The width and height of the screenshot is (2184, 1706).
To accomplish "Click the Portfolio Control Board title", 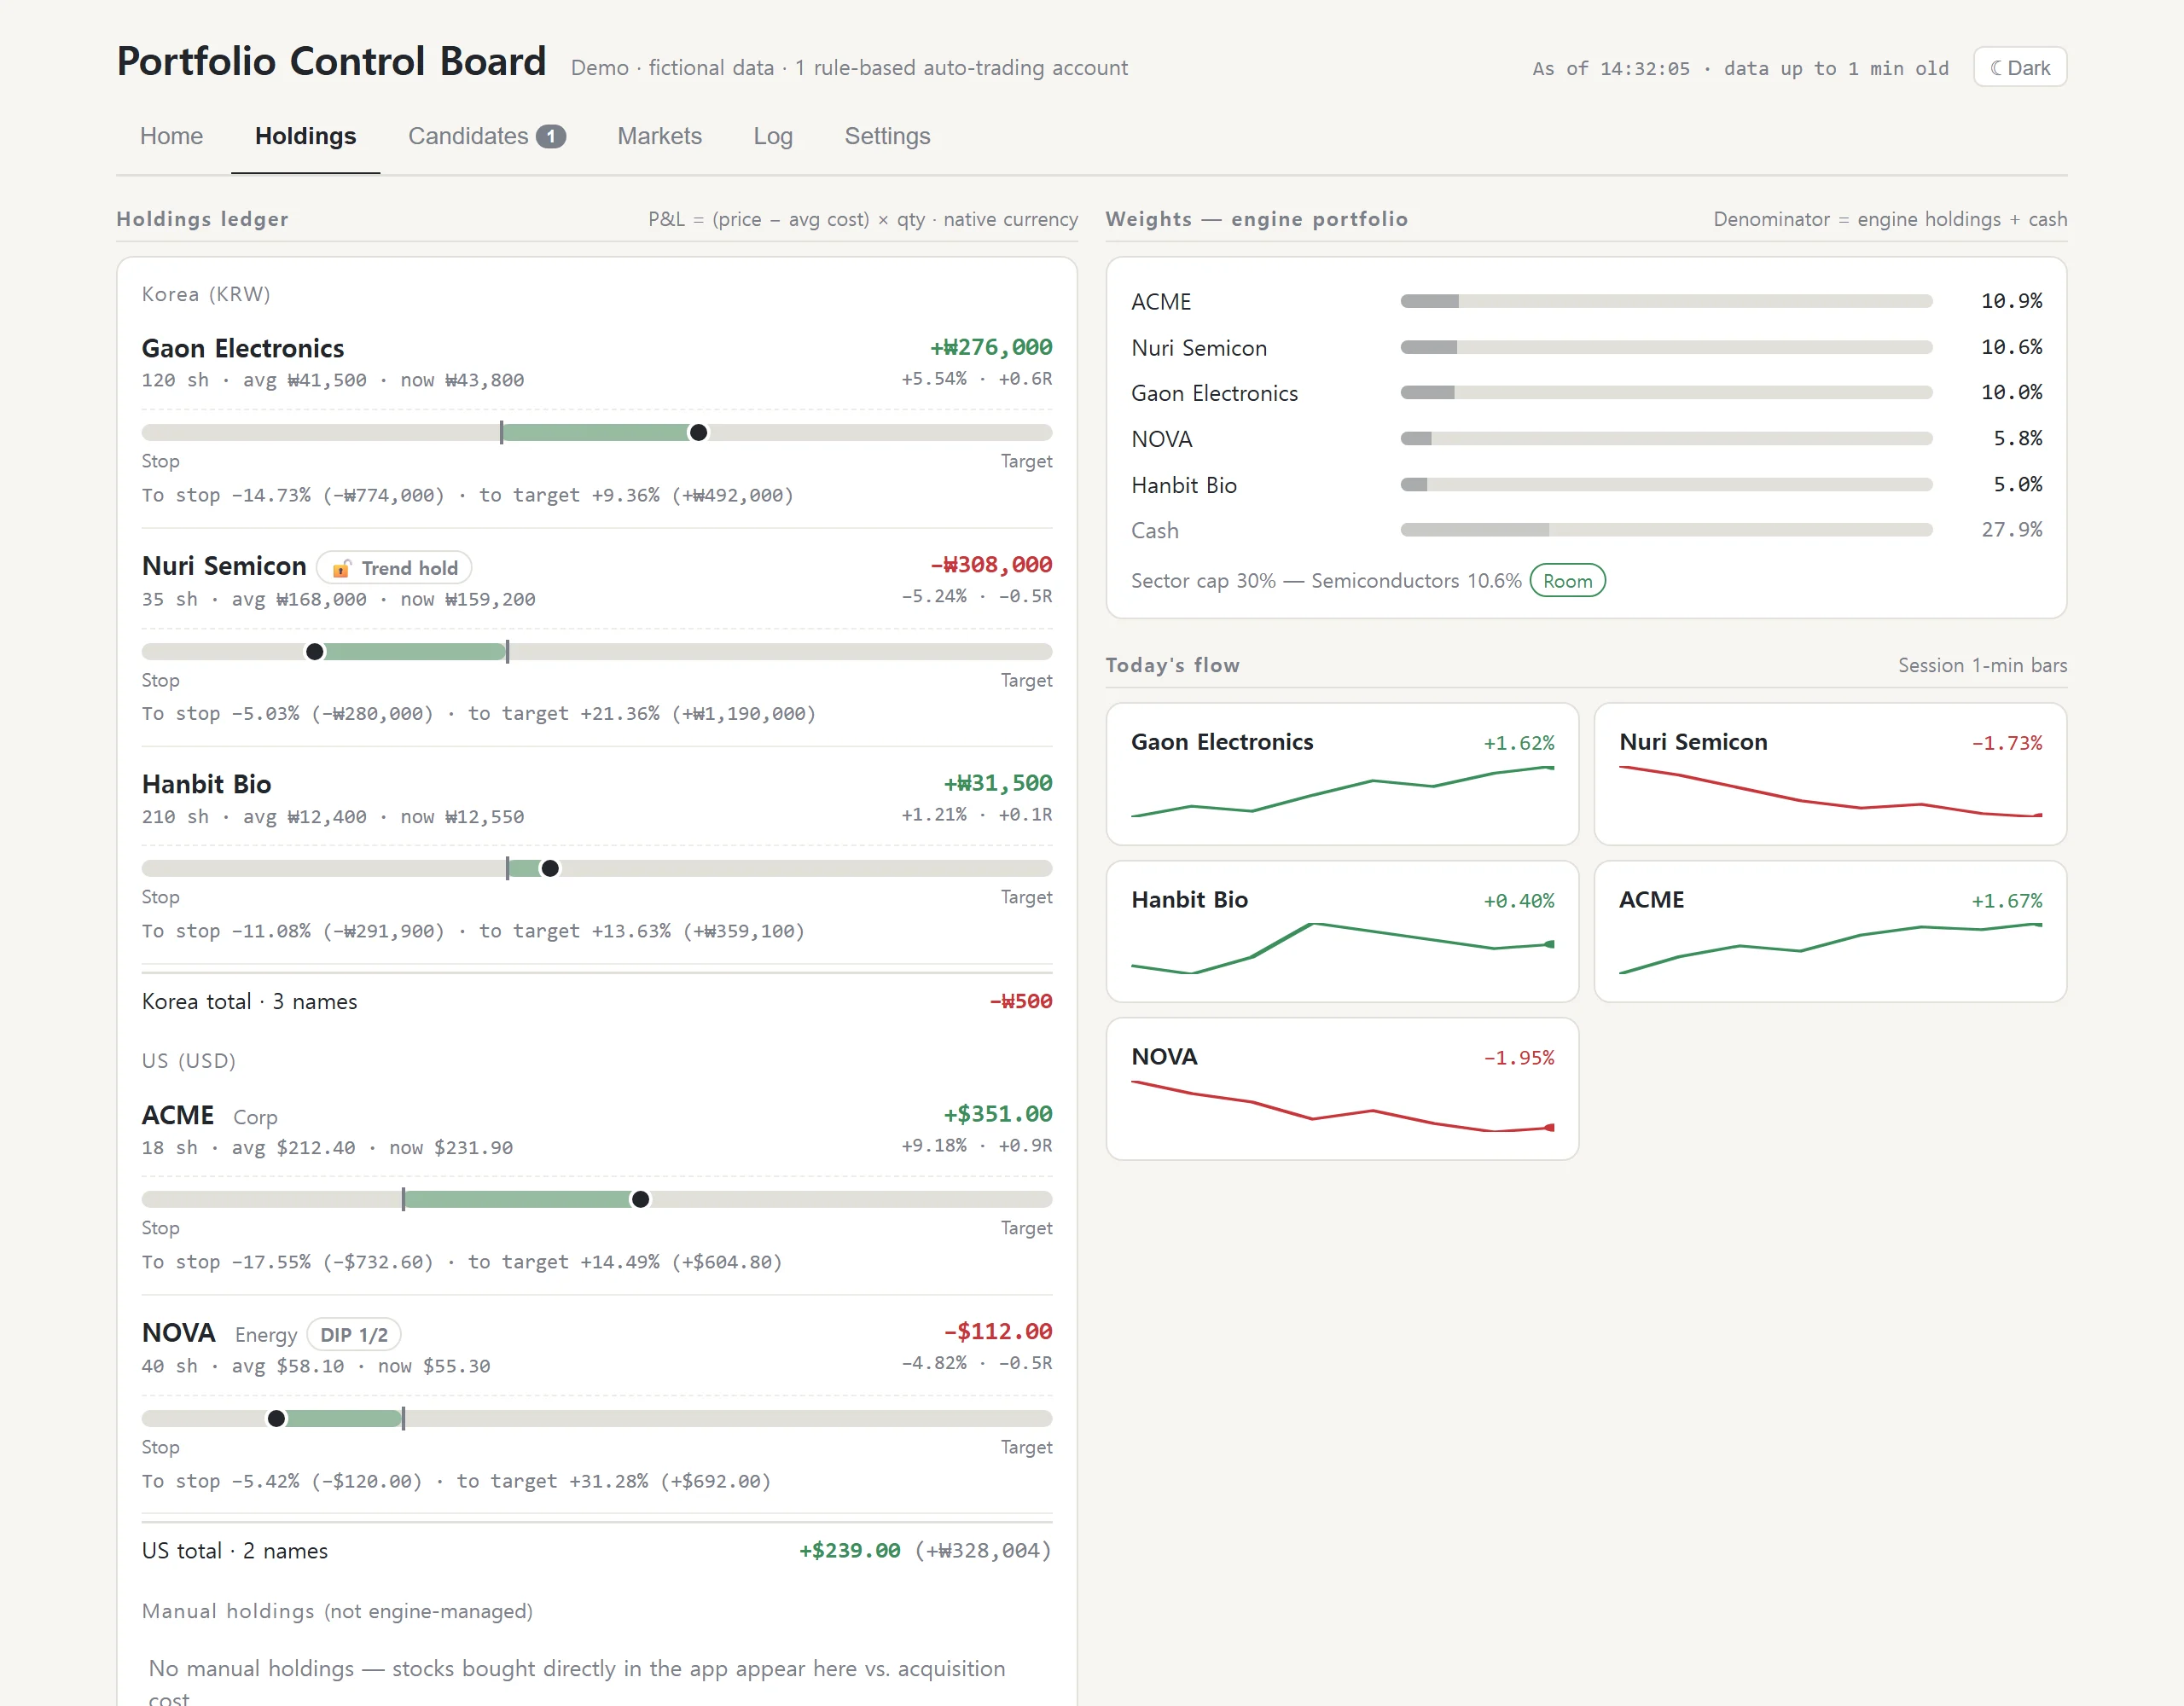I will click(332, 62).
